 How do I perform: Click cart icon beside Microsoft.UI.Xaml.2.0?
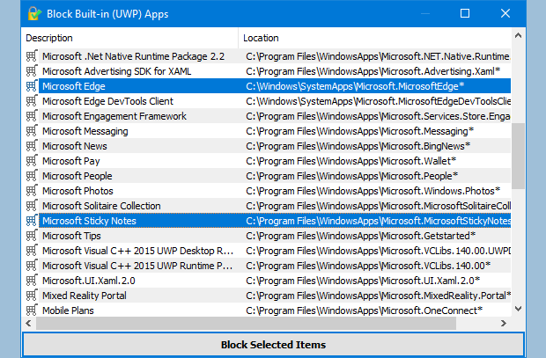click(x=32, y=281)
